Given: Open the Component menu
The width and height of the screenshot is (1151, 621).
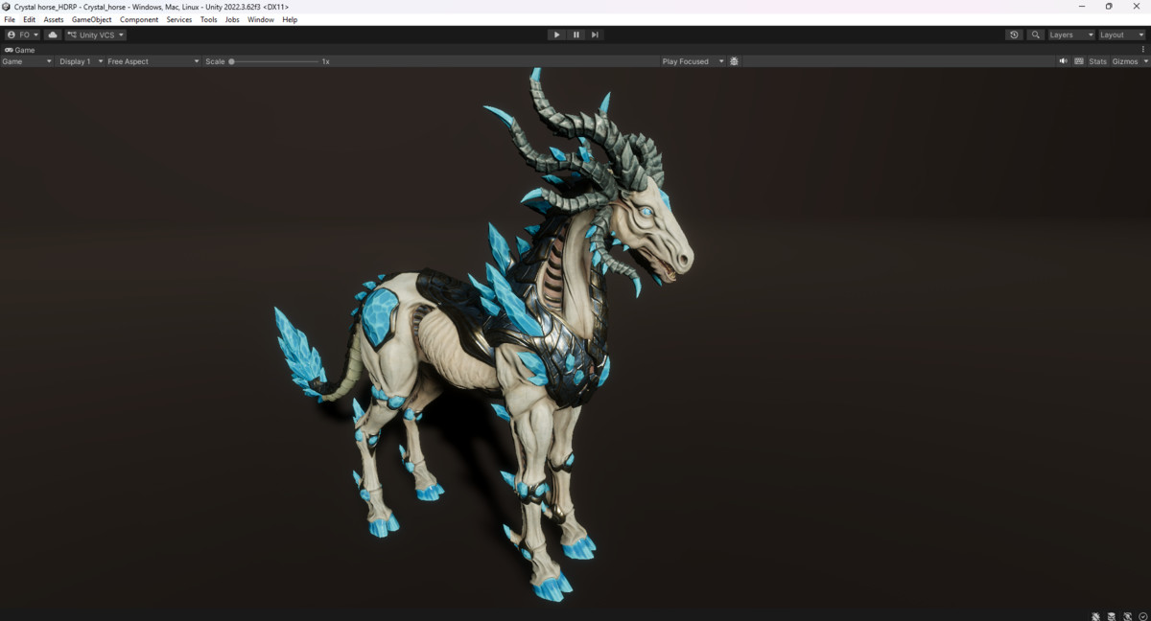Looking at the screenshot, I should pyautogui.click(x=139, y=19).
